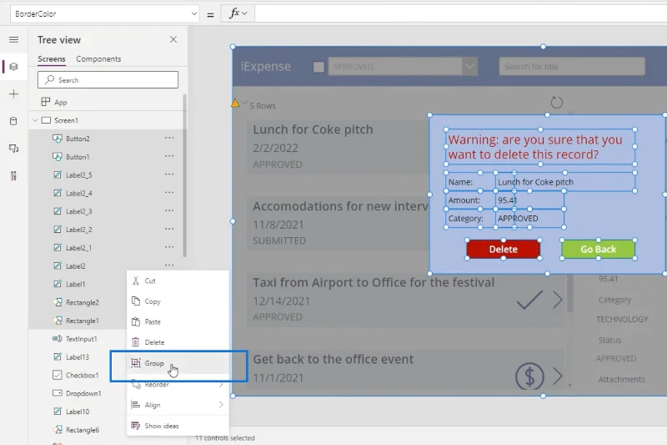This screenshot has height=445, width=667.
Task: Open the APPROVED dropdown arrow on canvas
Action: [469, 67]
